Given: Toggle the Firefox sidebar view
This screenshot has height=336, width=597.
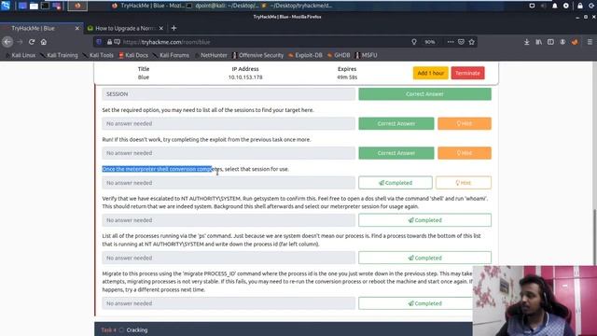Looking at the screenshot, I should click(550, 42).
